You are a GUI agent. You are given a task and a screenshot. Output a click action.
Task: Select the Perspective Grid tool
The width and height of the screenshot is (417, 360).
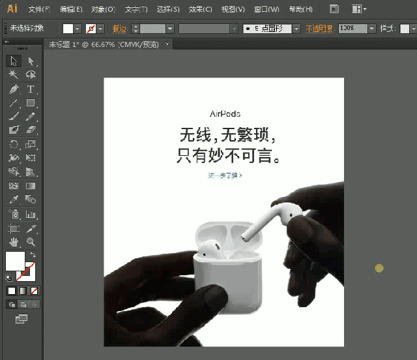click(31, 172)
